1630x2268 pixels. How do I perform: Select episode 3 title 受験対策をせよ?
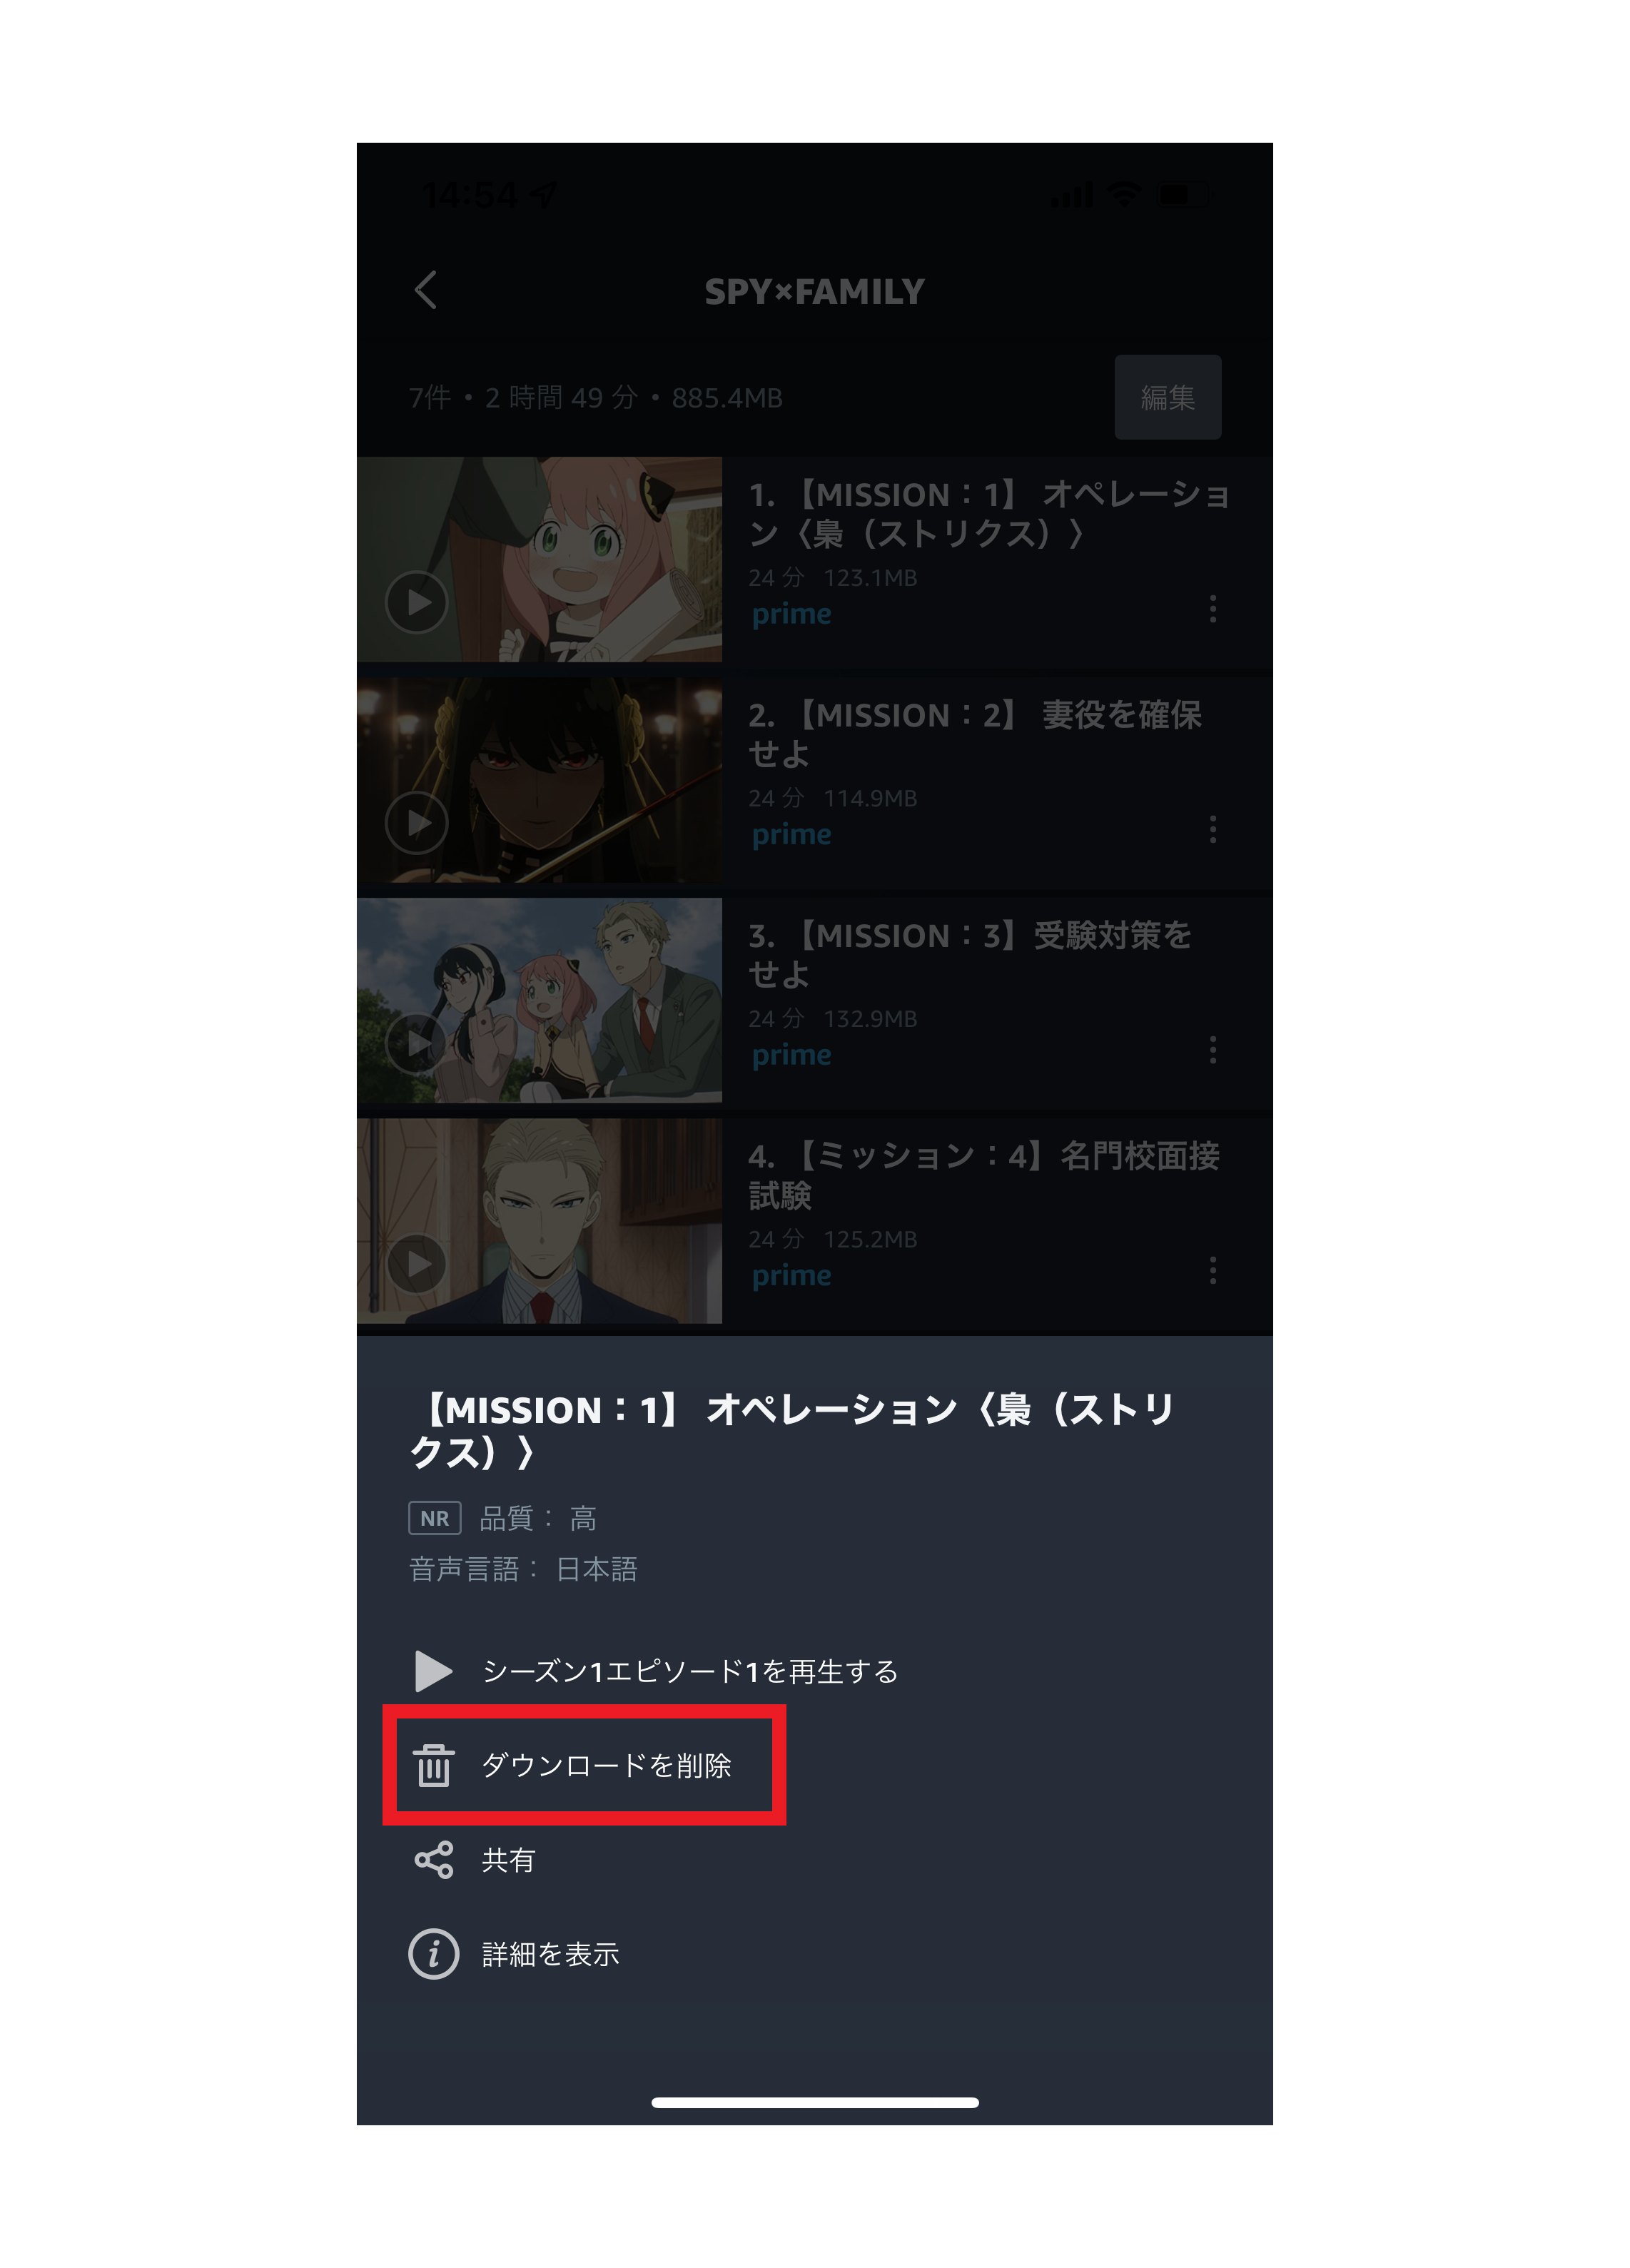click(970, 955)
